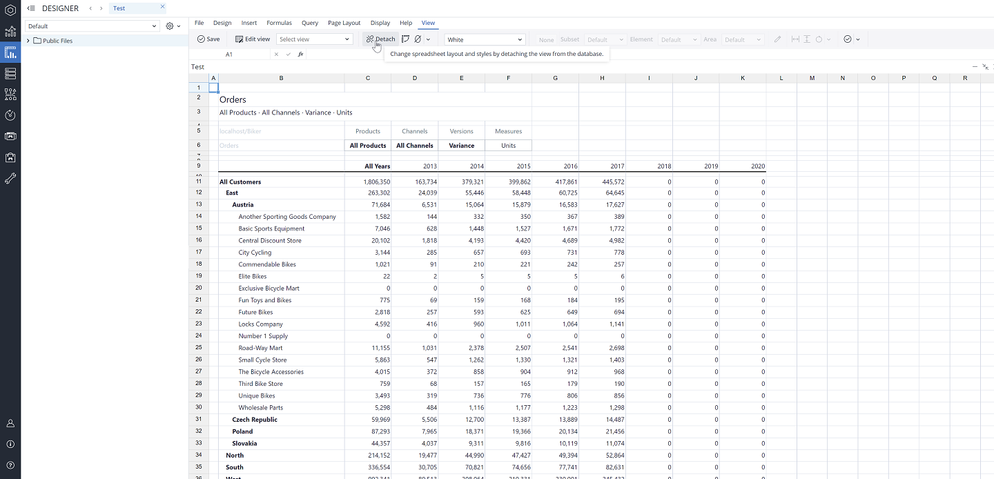The width and height of the screenshot is (994, 479).
Task: Open the Select view dropdown
Action: pyautogui.click(x=315, y=39)
